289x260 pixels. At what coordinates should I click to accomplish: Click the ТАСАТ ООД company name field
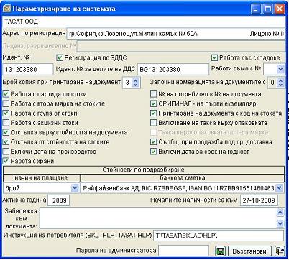click(x=144, y=22)
